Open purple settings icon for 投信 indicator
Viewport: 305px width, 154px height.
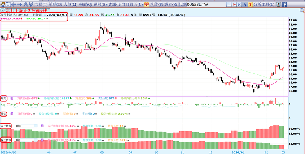12,114
